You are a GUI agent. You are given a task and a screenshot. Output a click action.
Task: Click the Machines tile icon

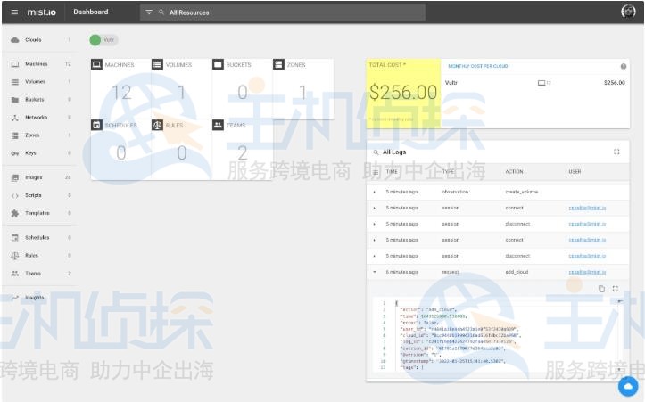[96, 64]
